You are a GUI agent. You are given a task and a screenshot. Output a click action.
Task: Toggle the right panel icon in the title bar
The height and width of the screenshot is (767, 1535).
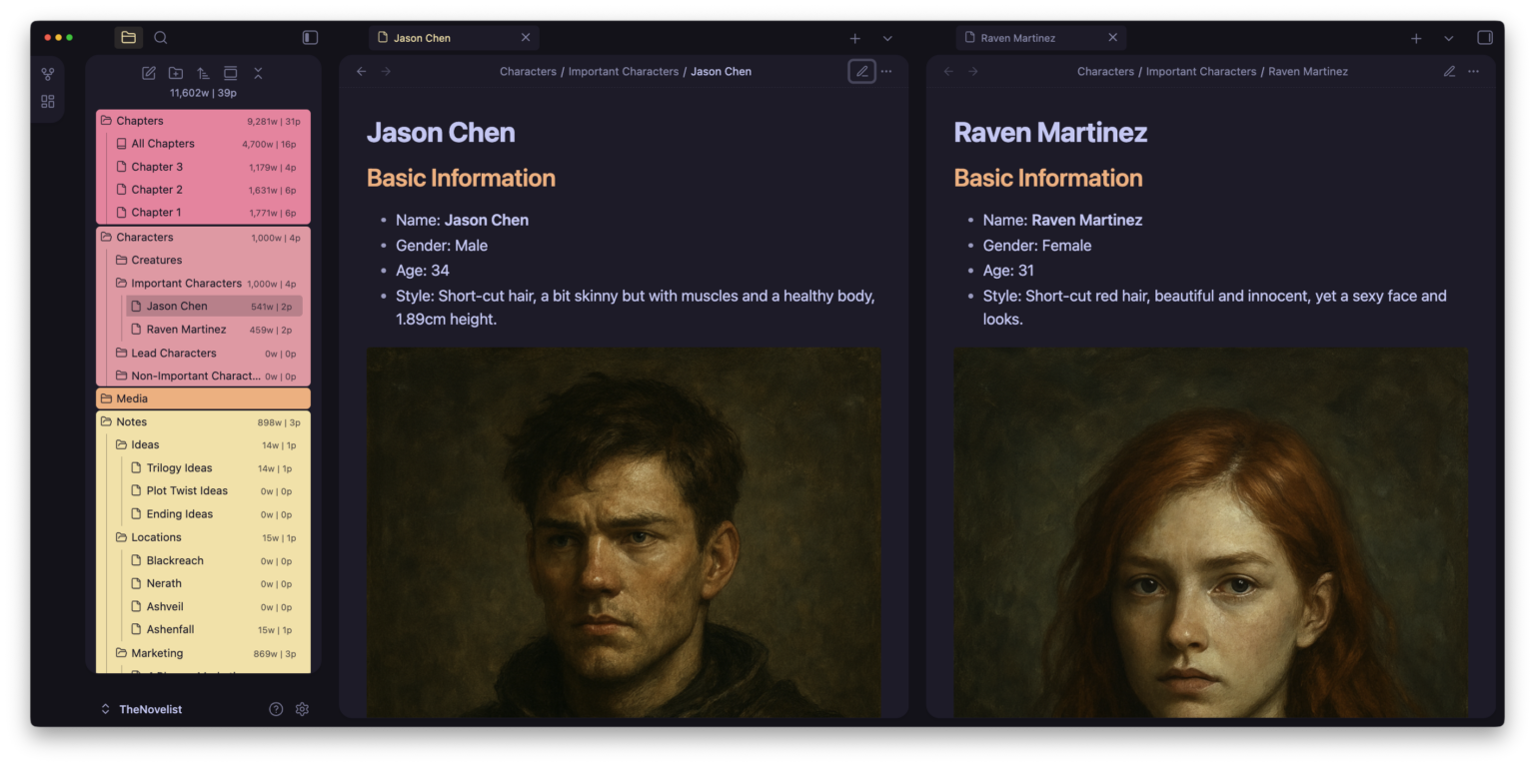[x=1485, y=37]
